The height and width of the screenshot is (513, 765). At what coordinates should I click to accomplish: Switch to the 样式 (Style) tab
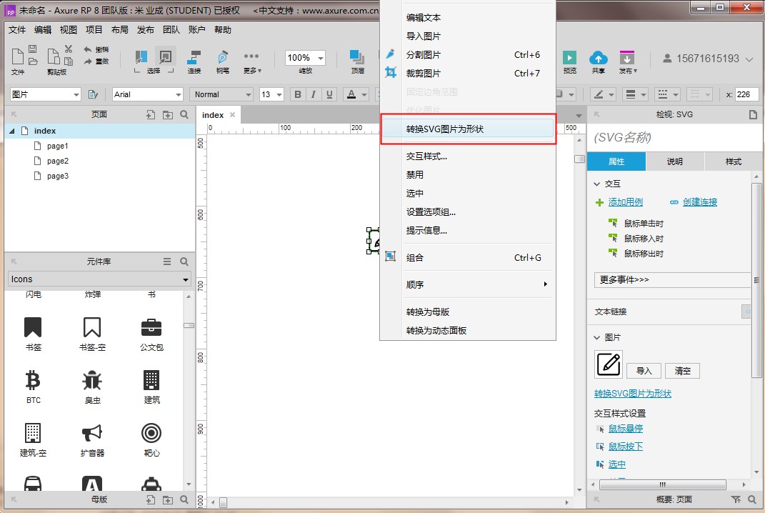734,161
